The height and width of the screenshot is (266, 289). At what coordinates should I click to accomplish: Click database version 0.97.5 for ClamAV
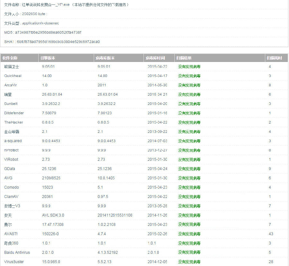click(103, 197)
